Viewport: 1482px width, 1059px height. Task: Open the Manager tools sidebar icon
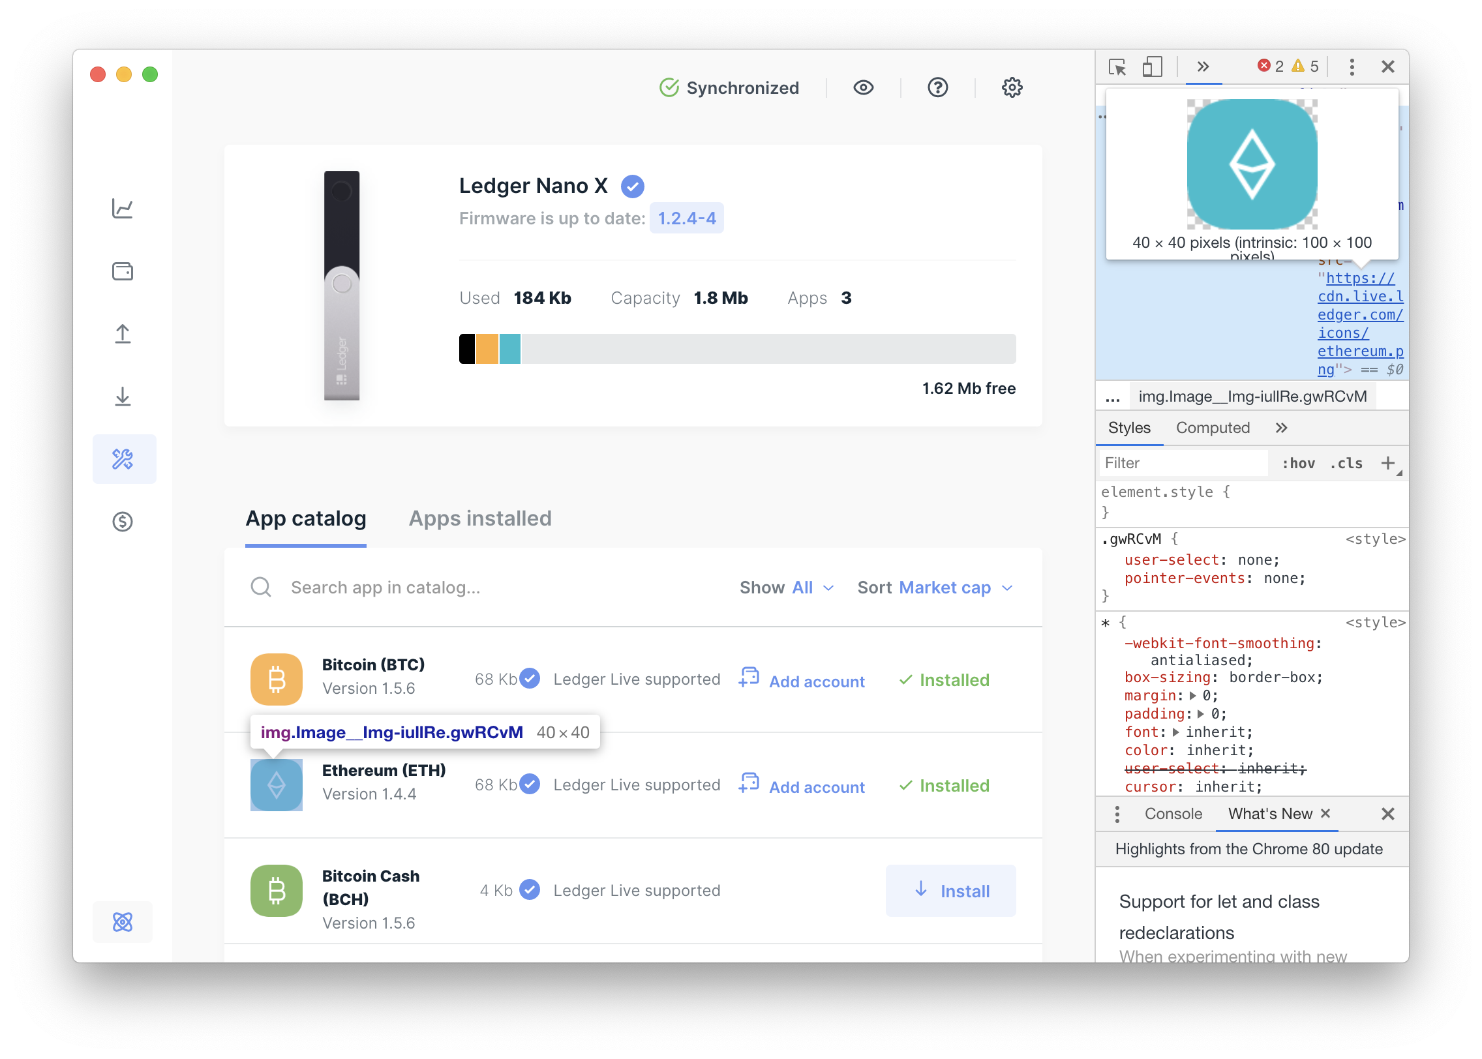click(124, 459)
